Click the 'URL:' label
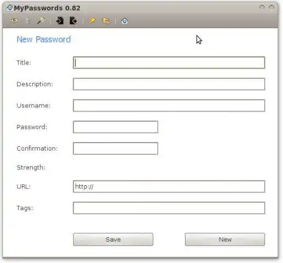 (24, 186)
